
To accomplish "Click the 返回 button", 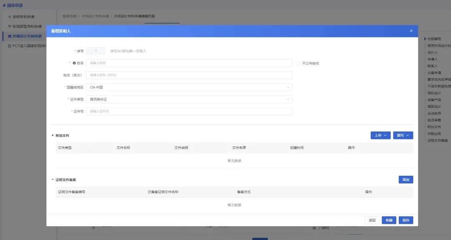I will point(372,220).
